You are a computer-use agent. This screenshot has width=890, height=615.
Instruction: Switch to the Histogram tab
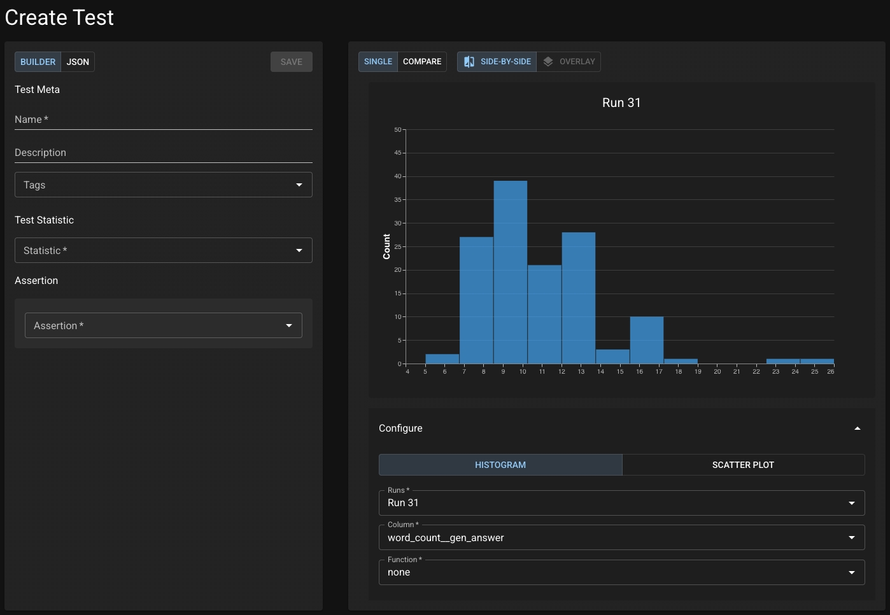point(500,465)
